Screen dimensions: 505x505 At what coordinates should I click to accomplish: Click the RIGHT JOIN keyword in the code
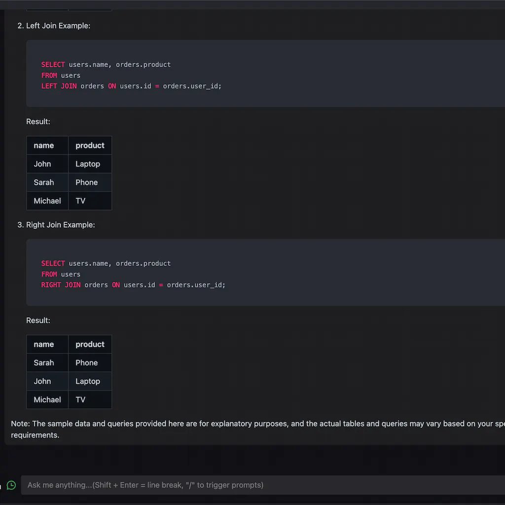[61, 285]
